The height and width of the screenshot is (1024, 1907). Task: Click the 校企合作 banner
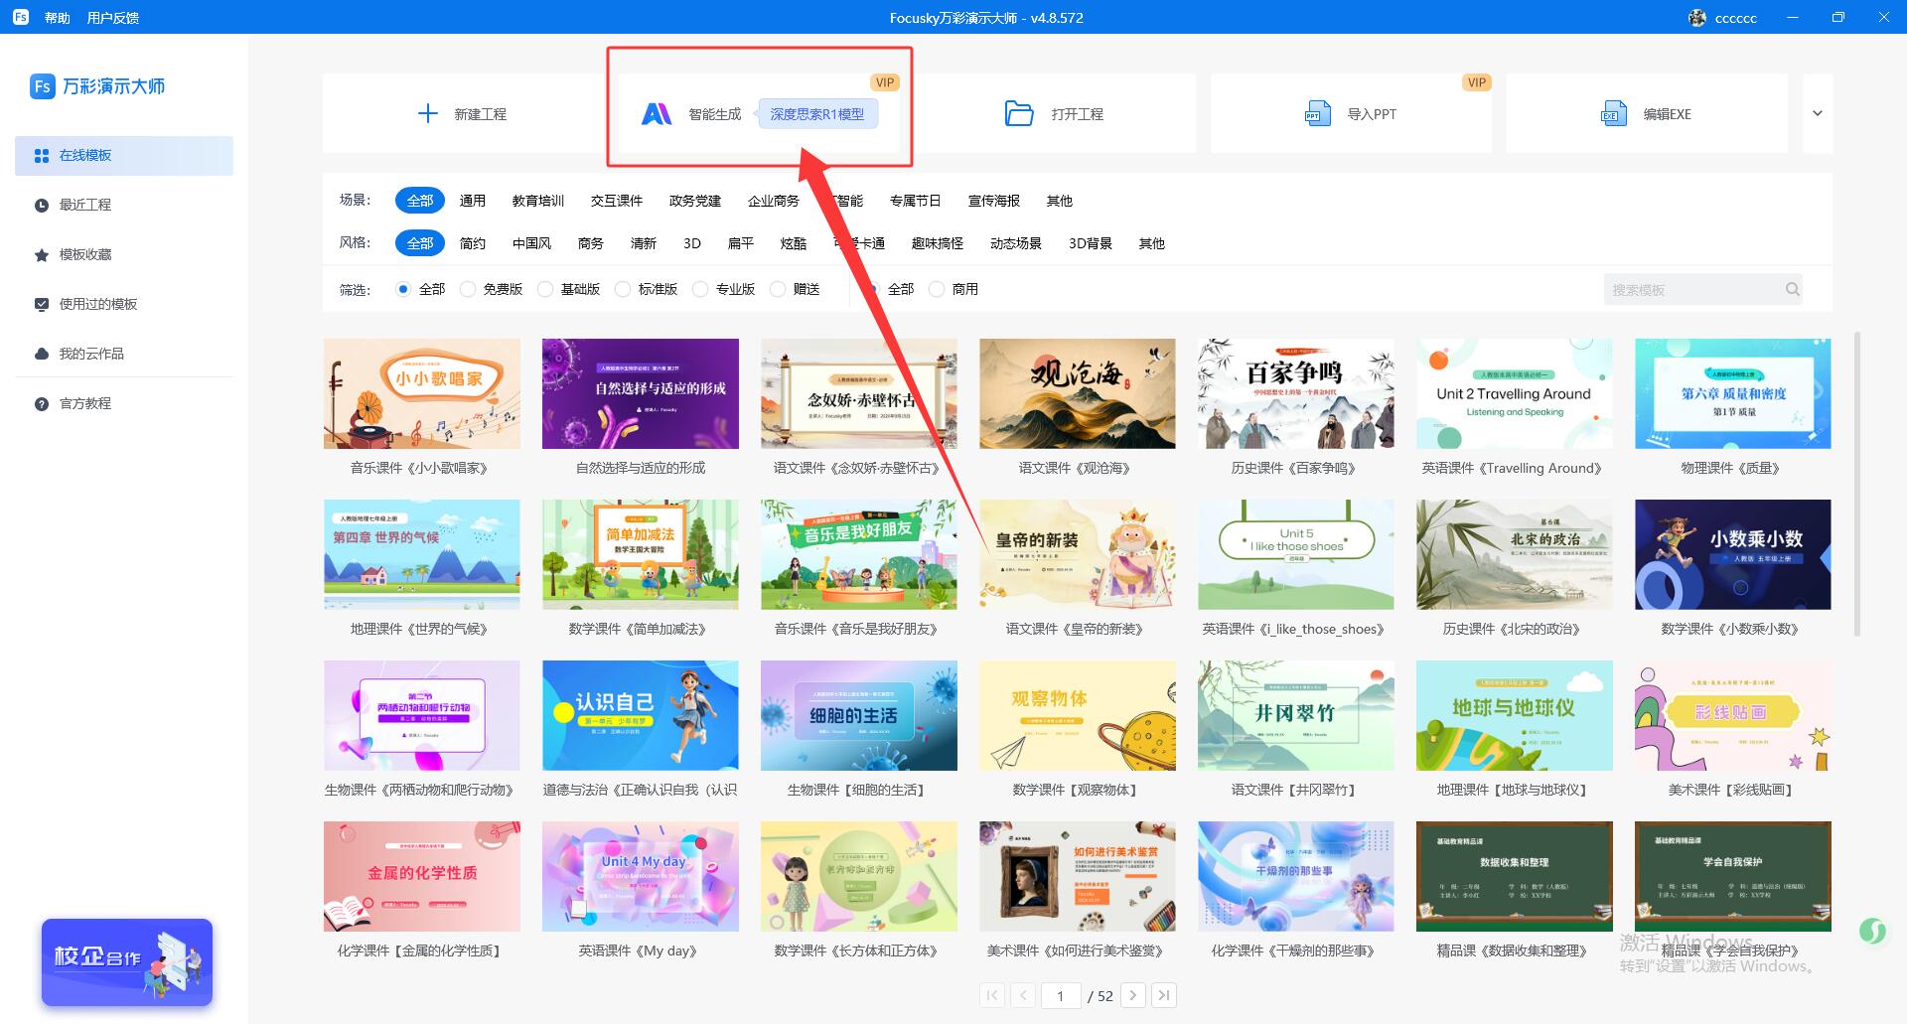(x=127, y=961)
